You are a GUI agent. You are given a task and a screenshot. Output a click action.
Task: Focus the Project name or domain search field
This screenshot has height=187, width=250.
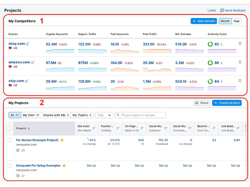(x=140, y=115)
